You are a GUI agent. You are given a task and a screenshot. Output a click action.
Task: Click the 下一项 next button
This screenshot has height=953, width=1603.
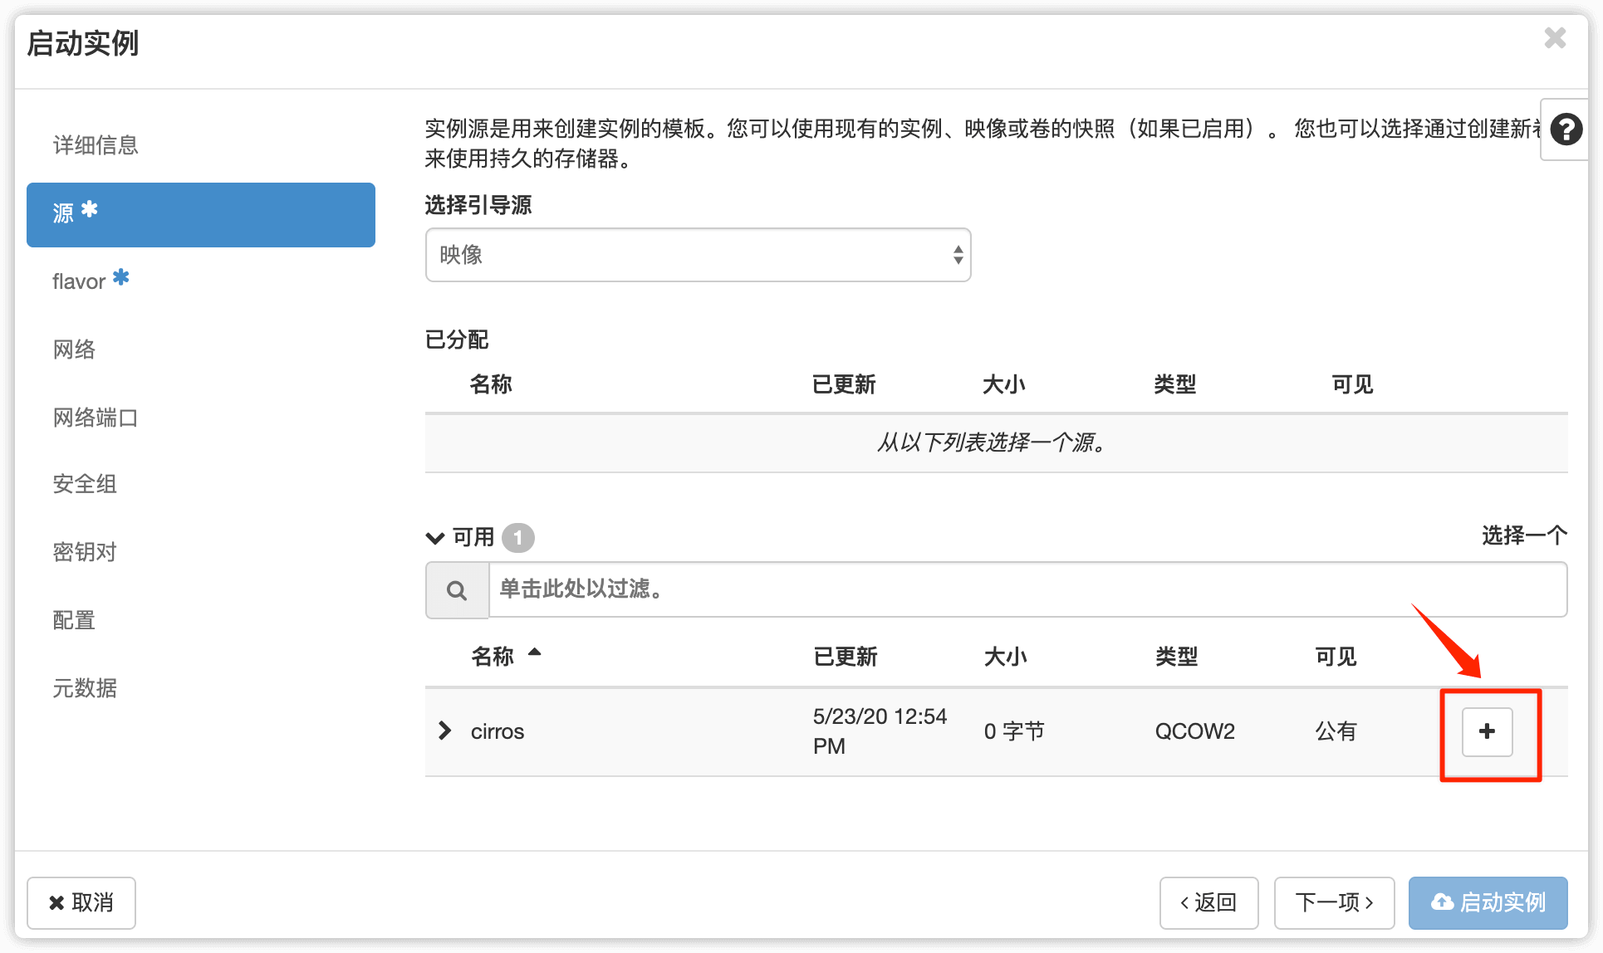click(x=1334, y=902)
